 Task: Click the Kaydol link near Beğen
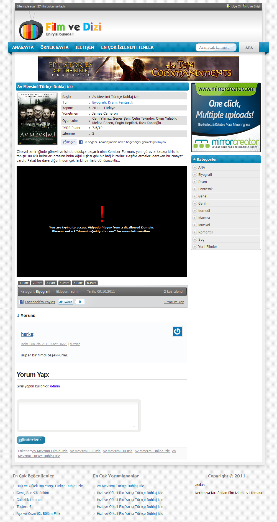(162, 142)
